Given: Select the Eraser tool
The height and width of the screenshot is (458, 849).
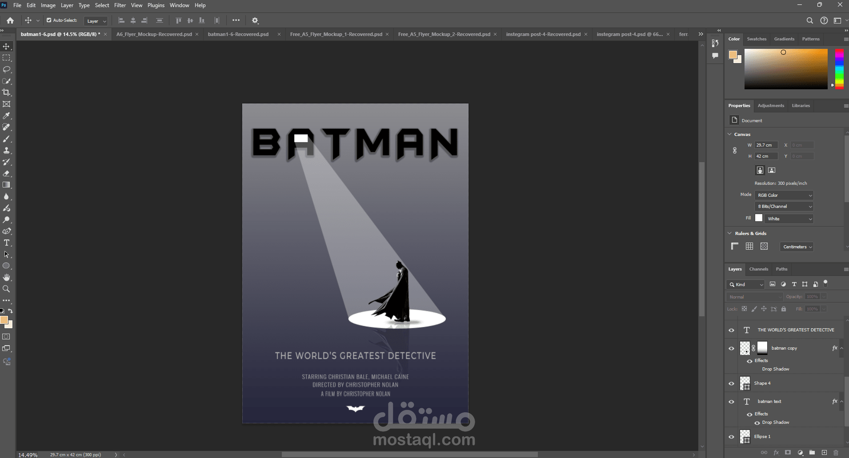Looking at the screenshot, I should 7,173.
